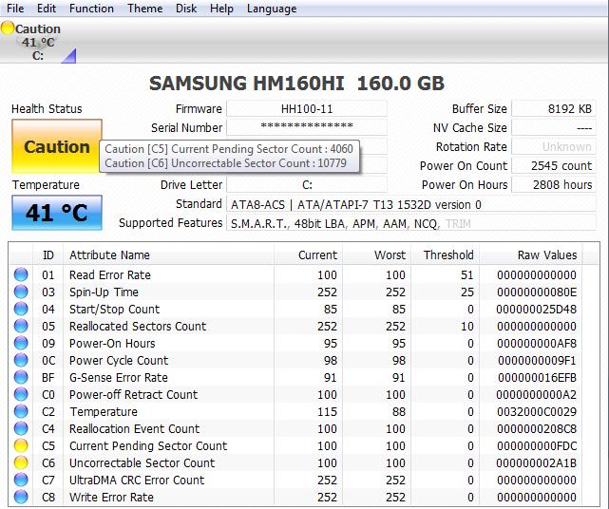Click the blue status icon for Reallocated Sectors Count
The height and width of the screenshot is (509, 609).
(21, 326)
